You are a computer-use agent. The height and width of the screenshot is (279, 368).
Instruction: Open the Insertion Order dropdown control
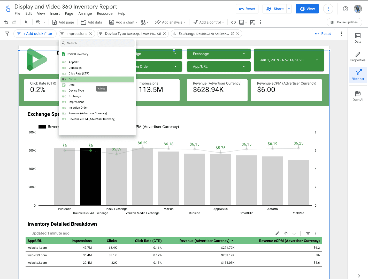[x=159, y=66]
